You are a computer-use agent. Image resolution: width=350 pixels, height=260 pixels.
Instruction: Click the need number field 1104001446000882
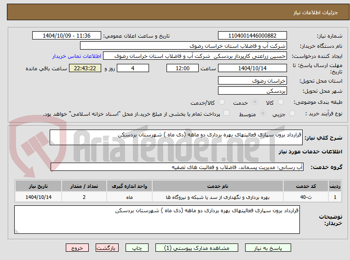coord(252,35)
